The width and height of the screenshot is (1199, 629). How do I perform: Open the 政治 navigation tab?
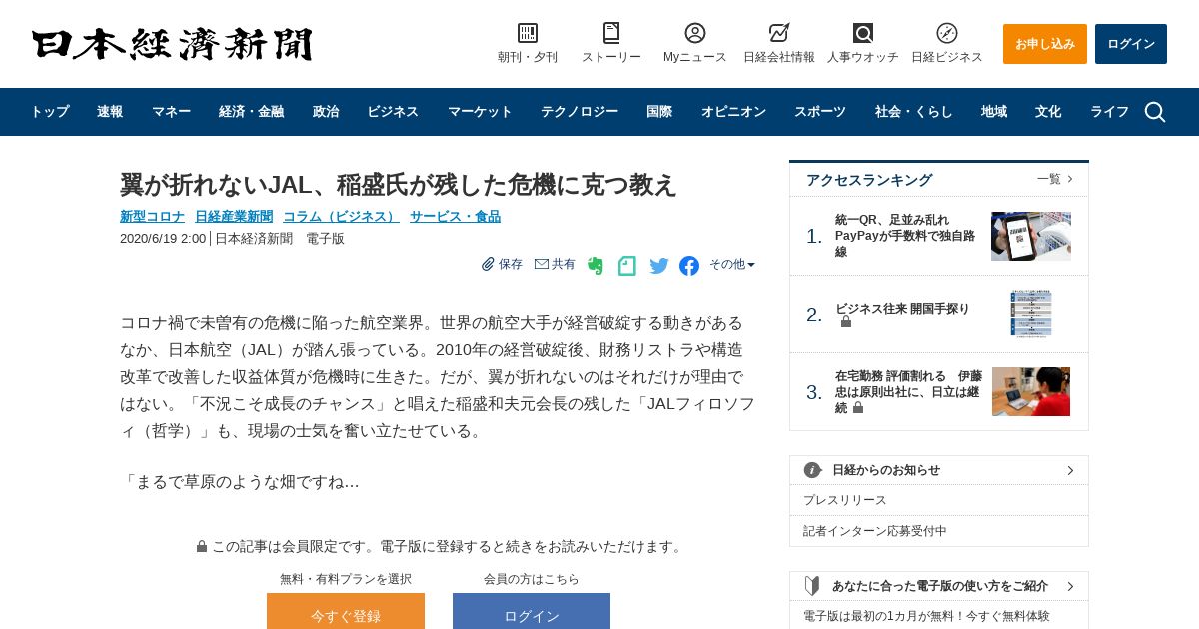click(x=326, y=112)
